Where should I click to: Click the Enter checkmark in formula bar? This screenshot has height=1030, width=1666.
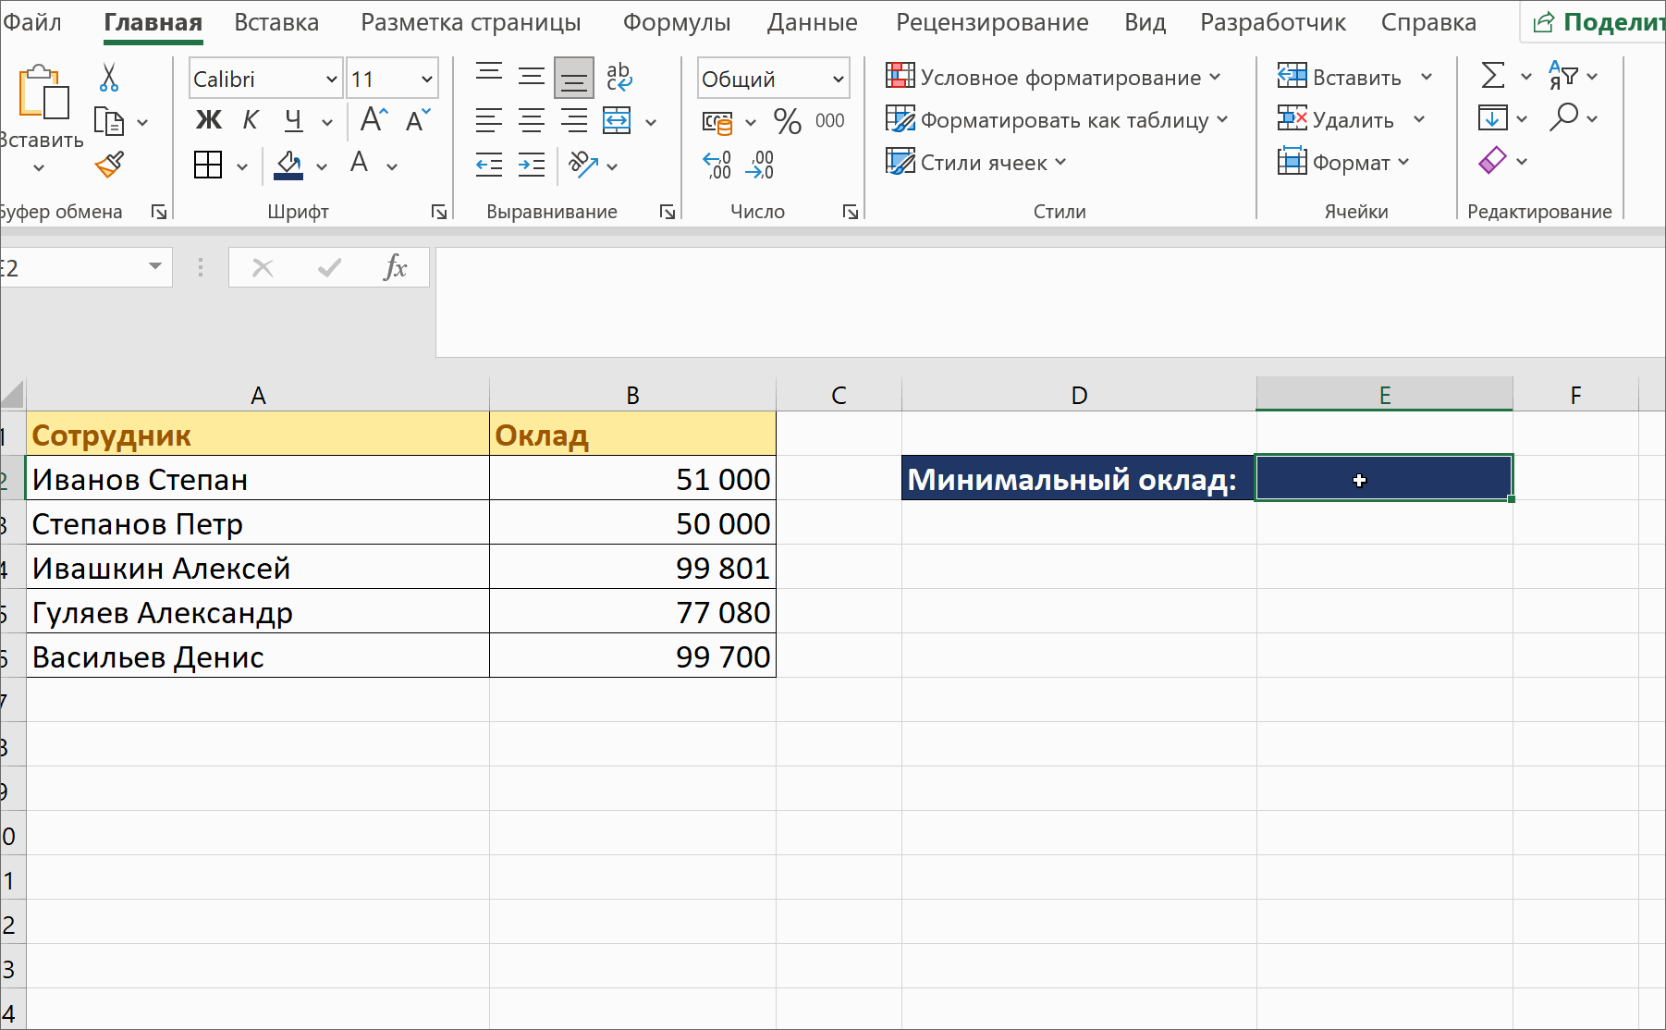329,268
